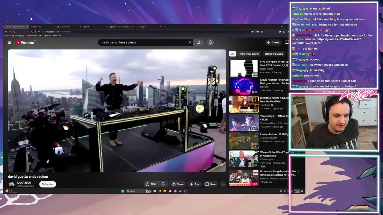
Task: Click the LAKA3000 channel name
Action: [x=24, y=183]
